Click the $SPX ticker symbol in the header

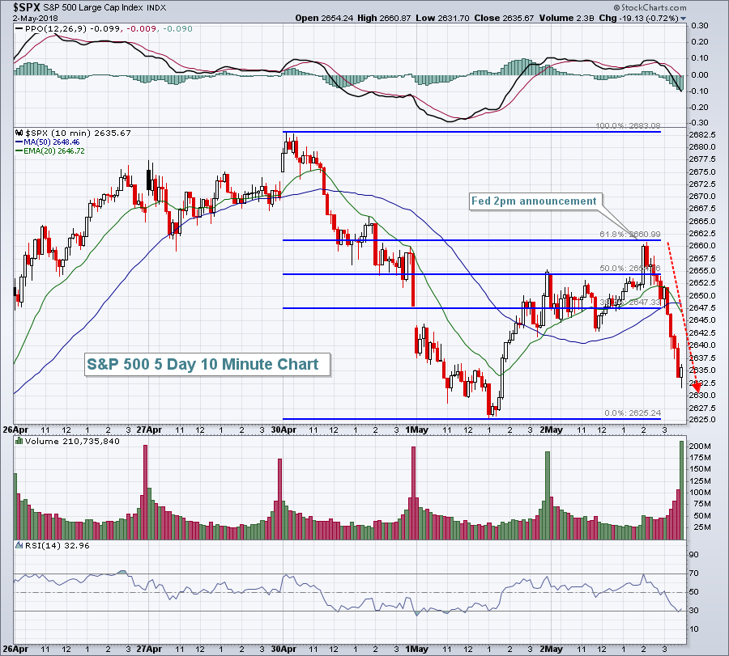(x=19, y=6)
